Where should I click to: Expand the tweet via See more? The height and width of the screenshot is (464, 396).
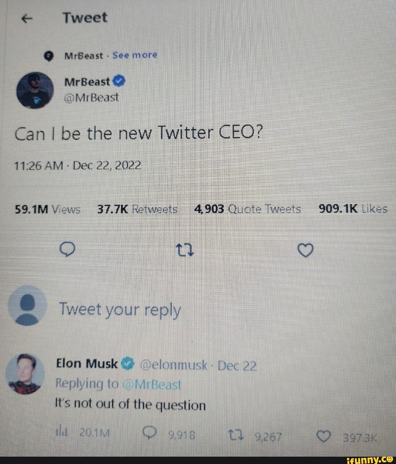(x=134, y=55)
